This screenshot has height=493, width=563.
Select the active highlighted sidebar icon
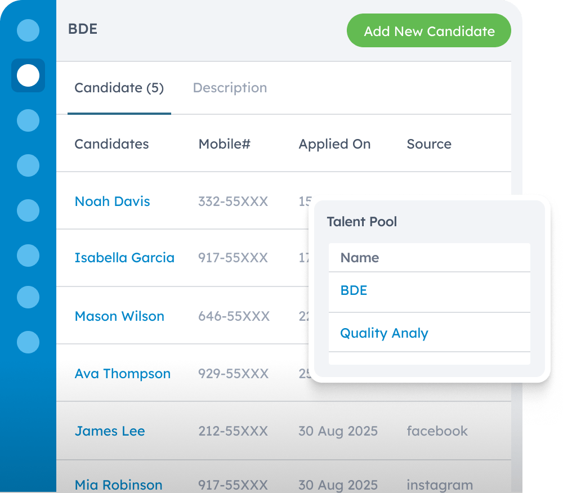tap(28, 75)
